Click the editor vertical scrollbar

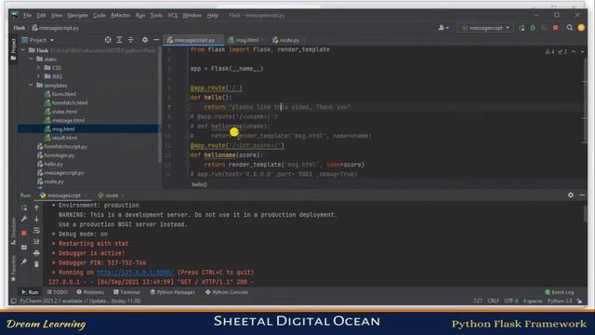[x=585, y=100]
